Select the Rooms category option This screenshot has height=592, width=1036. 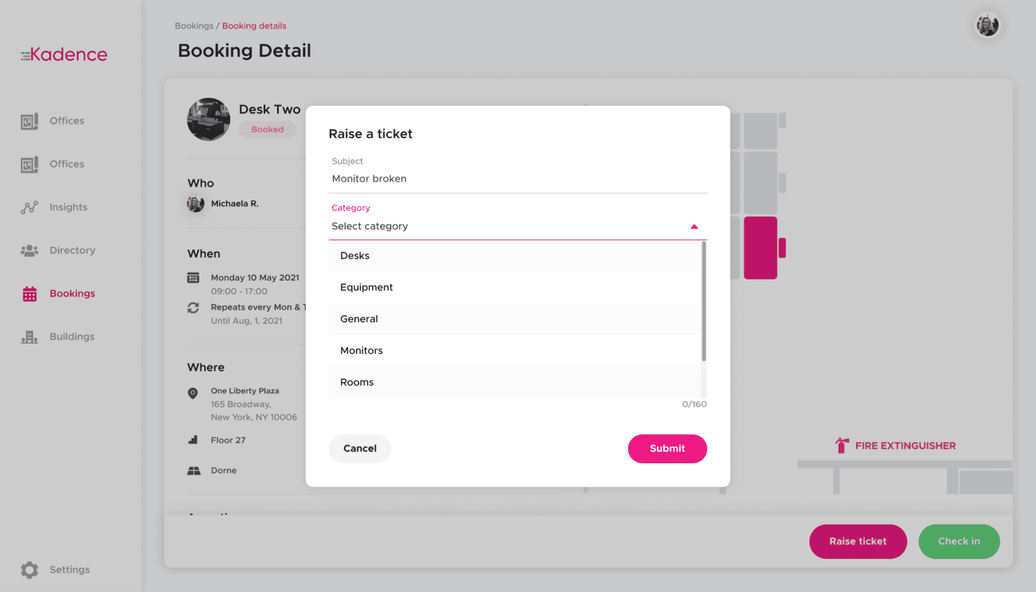515,382
